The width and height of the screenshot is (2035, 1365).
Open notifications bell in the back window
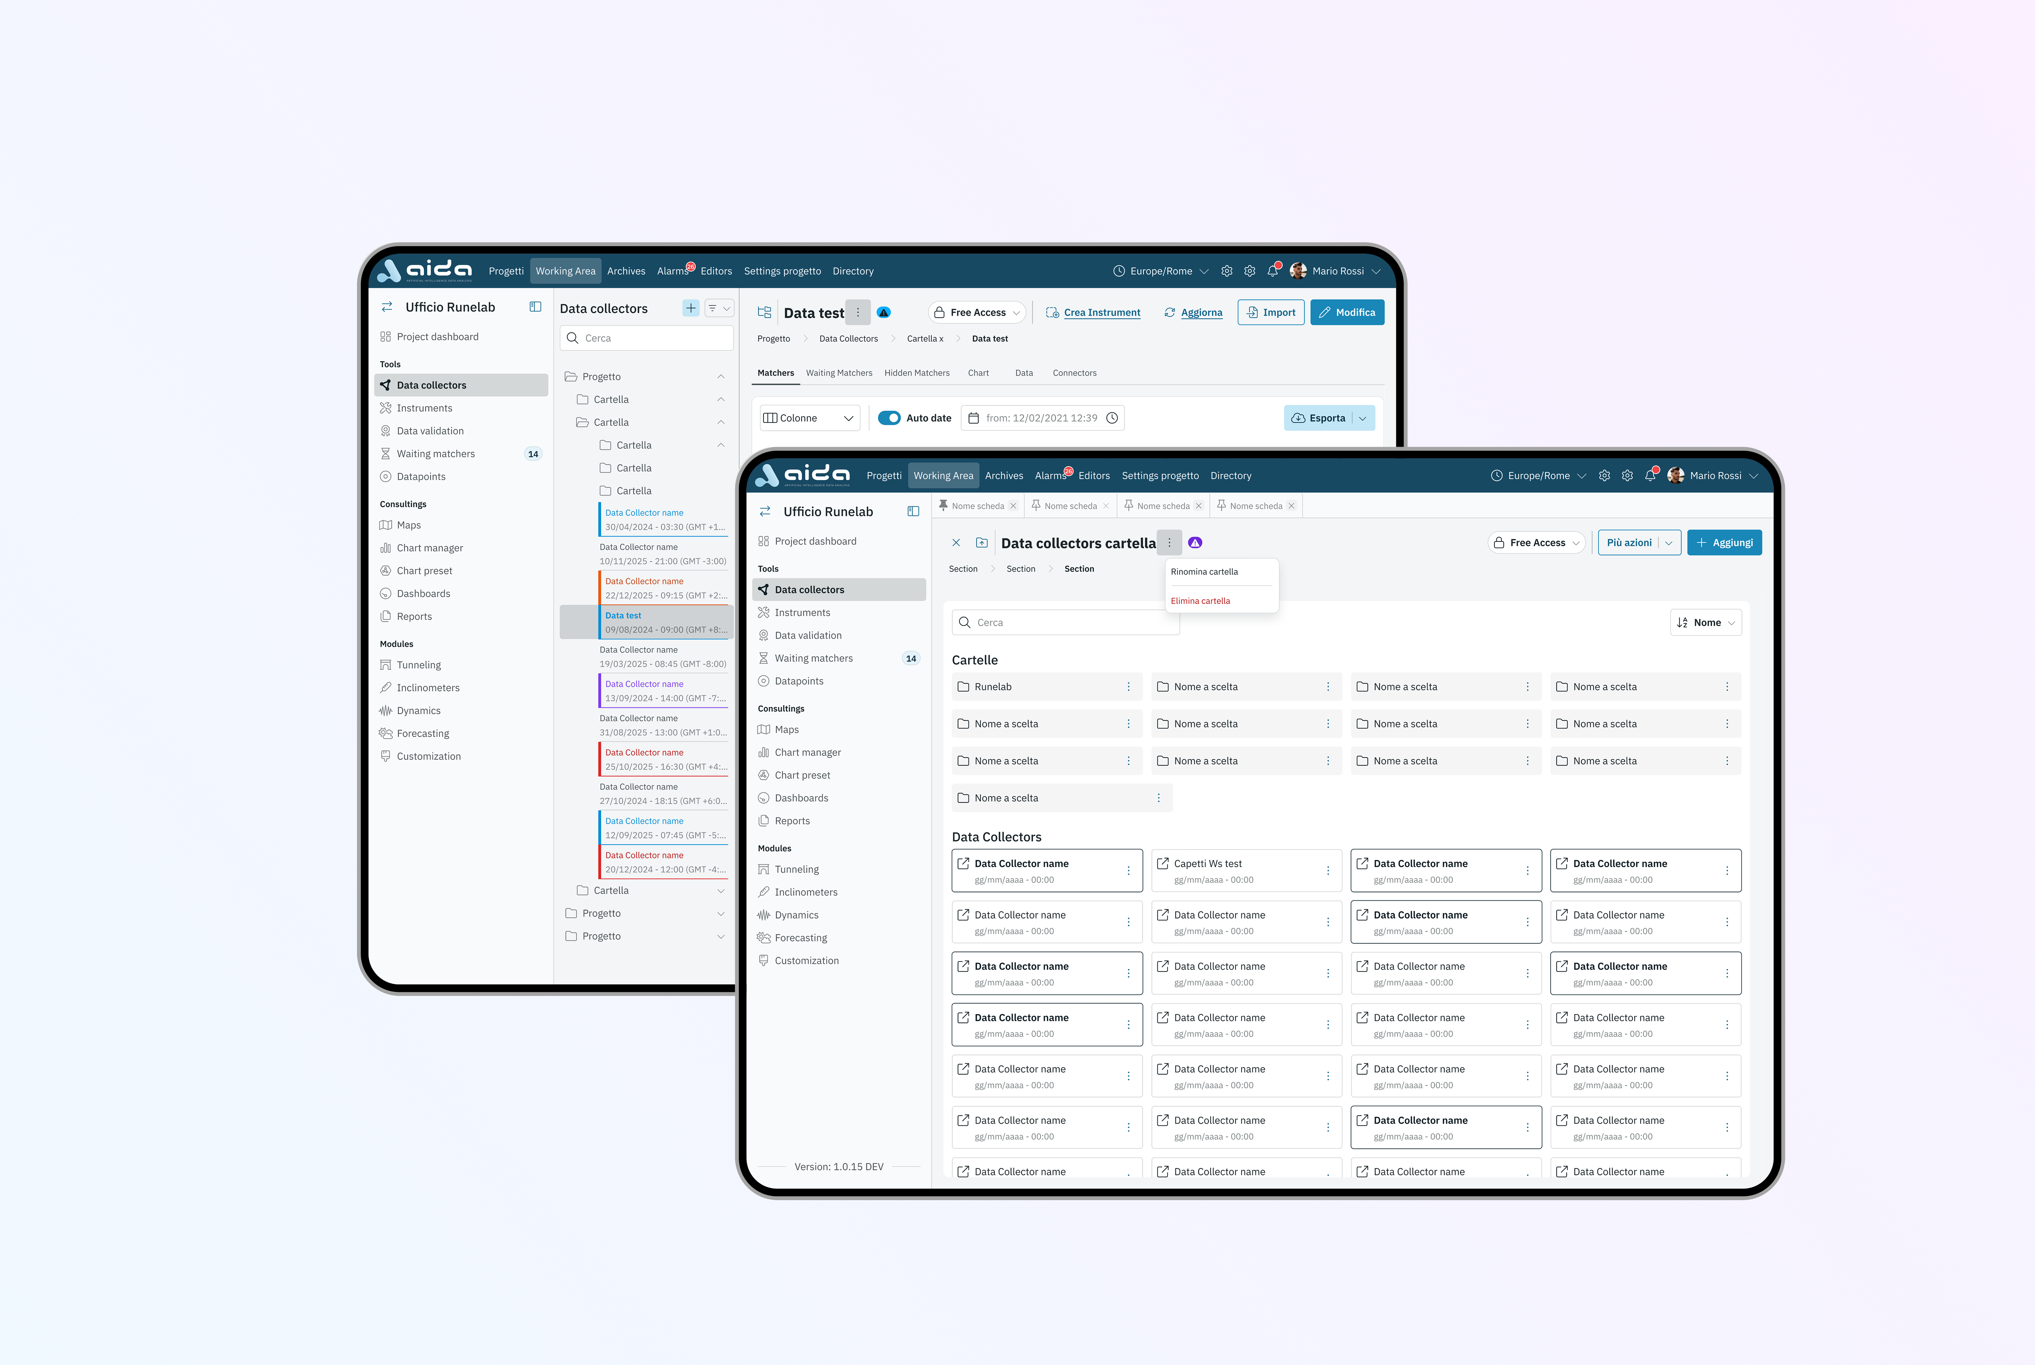(1273, 271)
